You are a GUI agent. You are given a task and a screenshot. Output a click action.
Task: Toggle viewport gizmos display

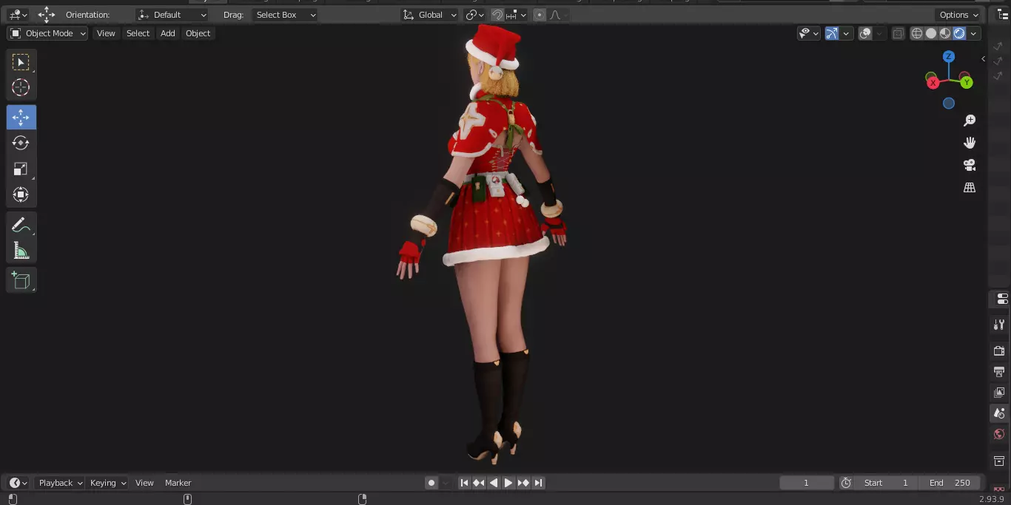click(x=832, y=33)
